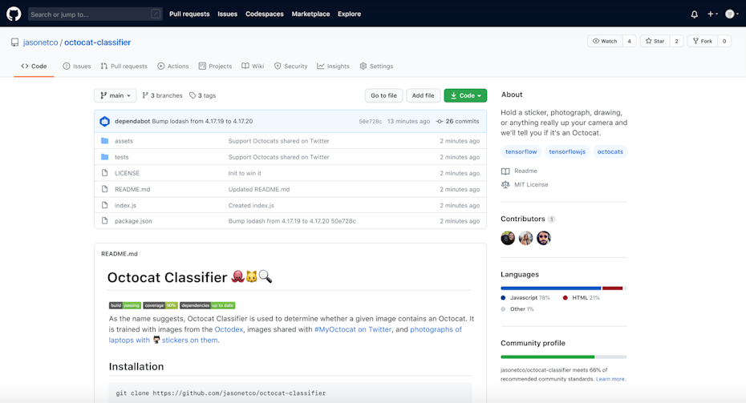Click the Javascript segment of languages bar
Screen dimensions: 746x403
pyautogui.click(x=550, y=288)
